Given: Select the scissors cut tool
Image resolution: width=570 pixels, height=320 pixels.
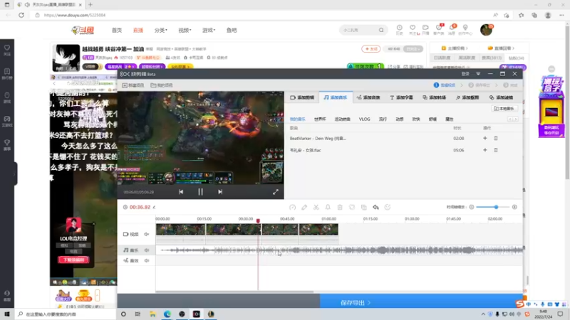Looking at the screenshot, I should coord(316,207).
